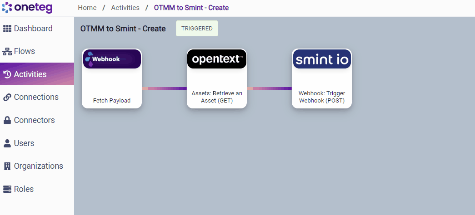The image size is (475, 215).
Task: Click the TRIGGERED status badge
Action: coord(197,28)
